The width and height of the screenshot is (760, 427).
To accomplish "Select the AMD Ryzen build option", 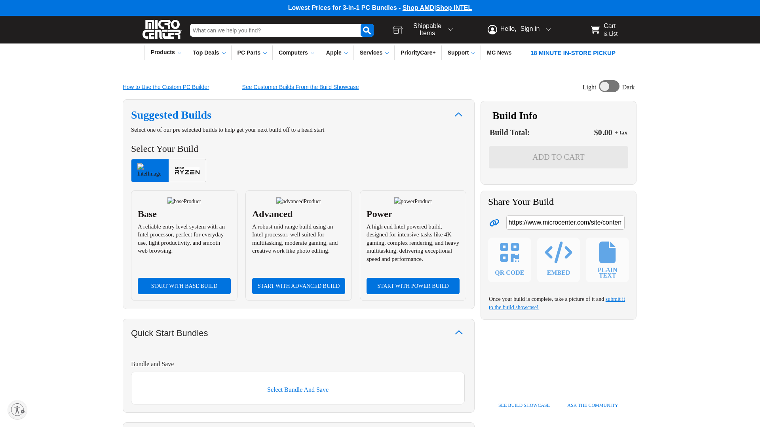I will pyautogui.click(x=187, y=170).
